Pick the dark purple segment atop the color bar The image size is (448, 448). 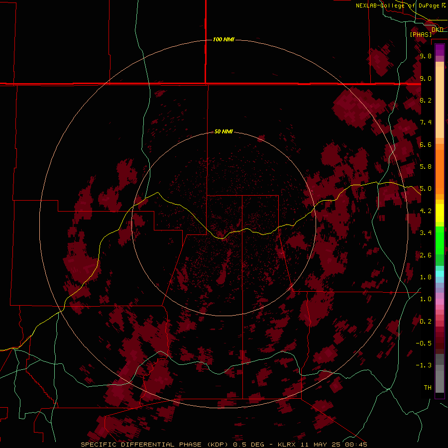click(440, 50)
